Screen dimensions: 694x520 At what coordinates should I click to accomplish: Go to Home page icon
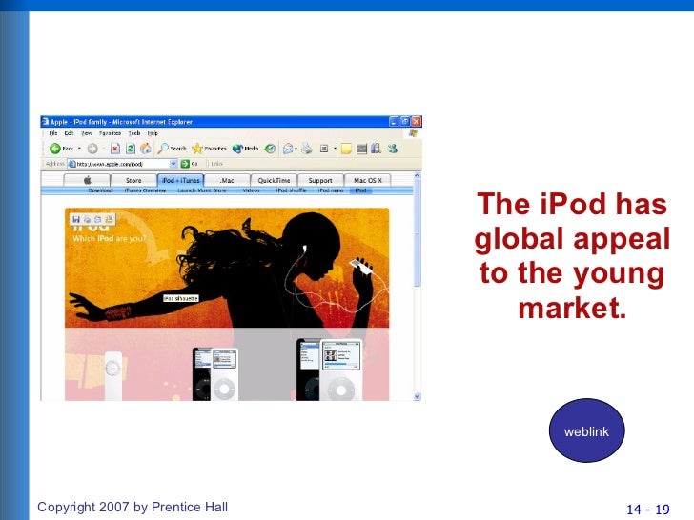tap(145, 149)
